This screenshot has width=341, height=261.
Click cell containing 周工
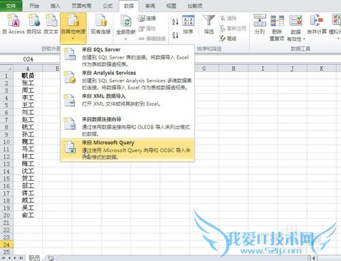[x=28, y=91]
